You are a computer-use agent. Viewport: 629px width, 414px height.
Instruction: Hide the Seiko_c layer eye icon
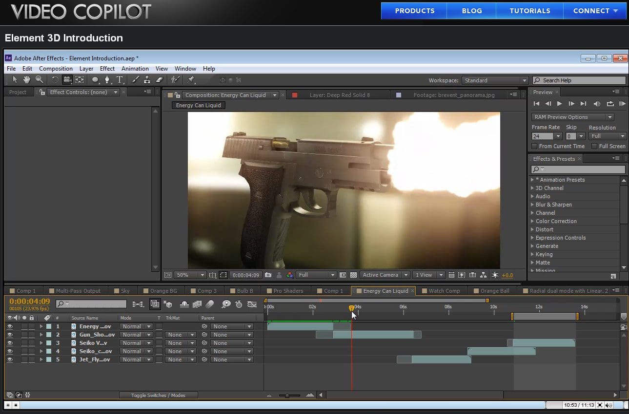click(x=10, y=351)
